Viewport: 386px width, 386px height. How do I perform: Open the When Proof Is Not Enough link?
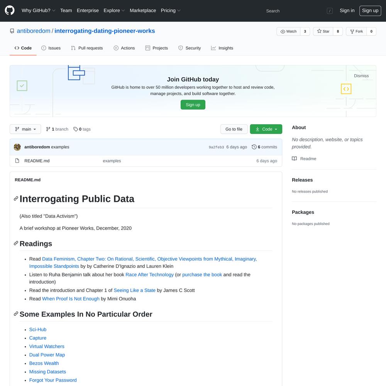(71, 299)
